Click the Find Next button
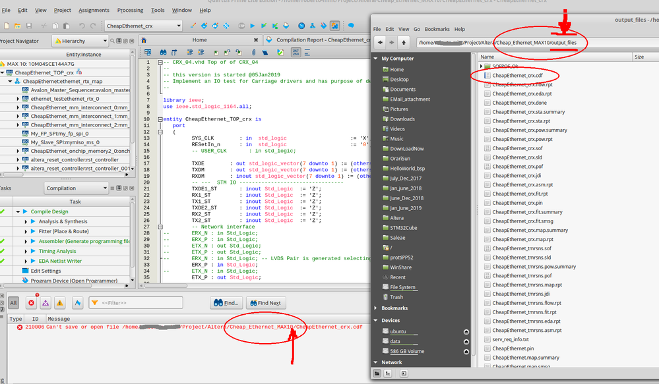The width and height of the screenshot is (659, 384). (266, 303)
